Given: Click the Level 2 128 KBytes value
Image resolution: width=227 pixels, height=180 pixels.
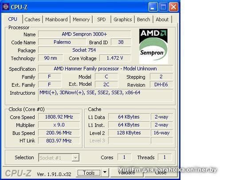Looking at the screenshot, I should [x=129, y=133].
